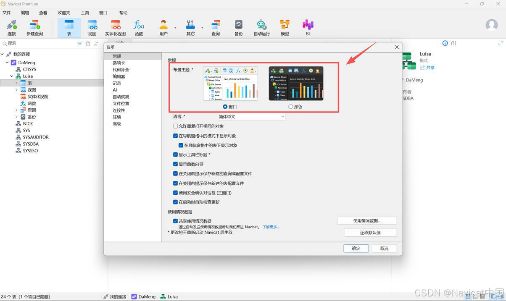Click the 取消 button
Screen dimensions: 506x301
384,248
